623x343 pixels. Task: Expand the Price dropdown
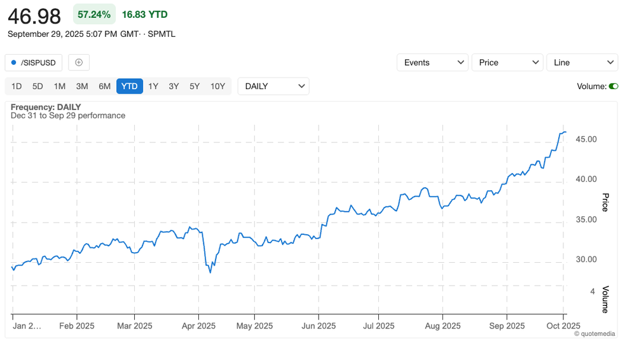pyautogui.click(x=507, y=62)
